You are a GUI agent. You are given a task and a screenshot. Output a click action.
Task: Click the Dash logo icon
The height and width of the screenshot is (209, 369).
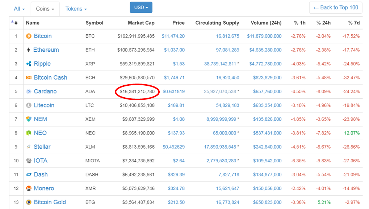29,174
